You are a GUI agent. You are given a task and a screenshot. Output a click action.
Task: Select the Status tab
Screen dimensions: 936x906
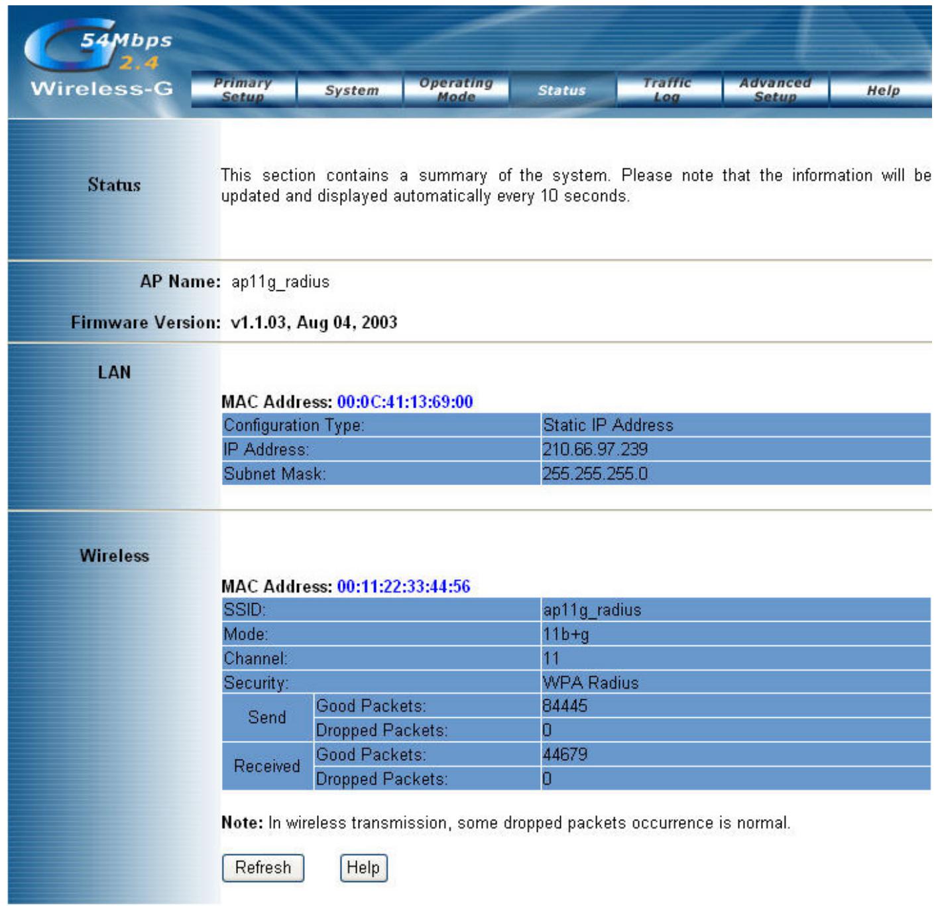(x=562, y=89)
